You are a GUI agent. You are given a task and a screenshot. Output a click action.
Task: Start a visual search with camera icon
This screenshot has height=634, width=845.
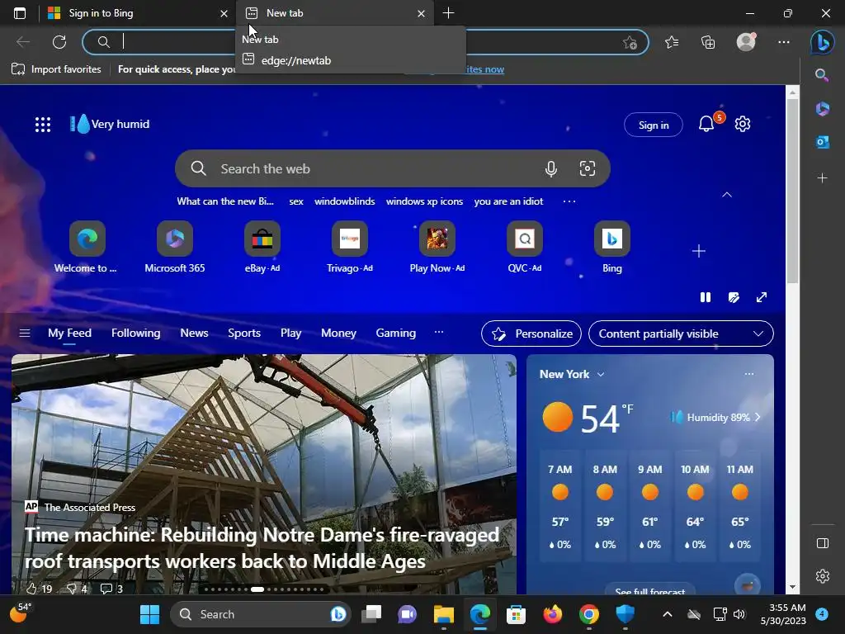(587, 168)
